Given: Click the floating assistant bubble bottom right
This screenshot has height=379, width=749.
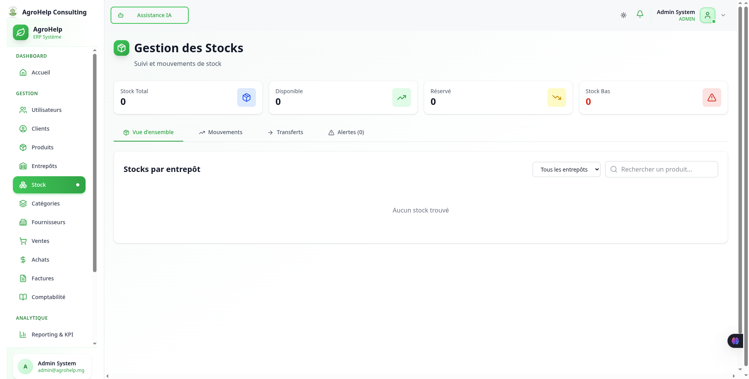Looking at the screenshot, I should 735,341.
